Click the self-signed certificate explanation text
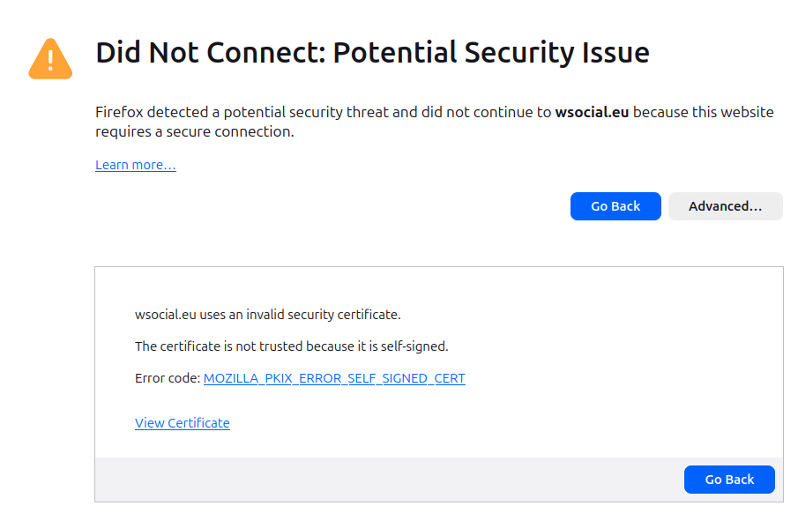Viewport: 798px width, 521px height. 291,346
